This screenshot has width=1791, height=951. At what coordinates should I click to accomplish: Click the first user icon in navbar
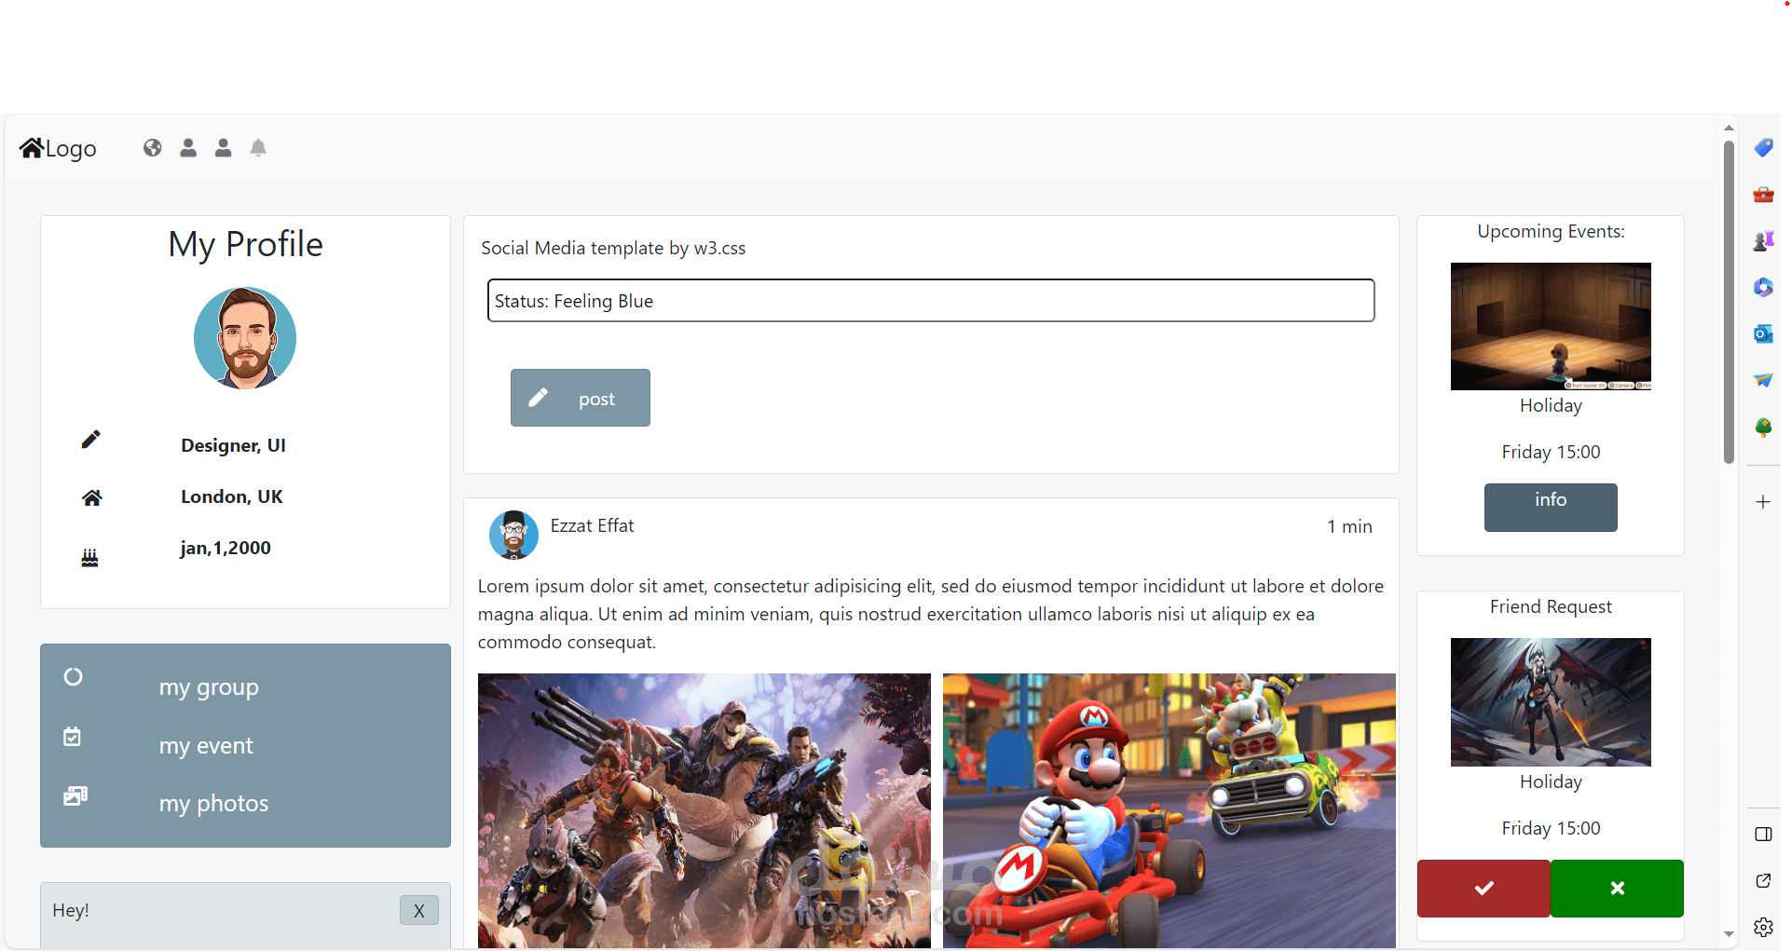tap(188, 148)
